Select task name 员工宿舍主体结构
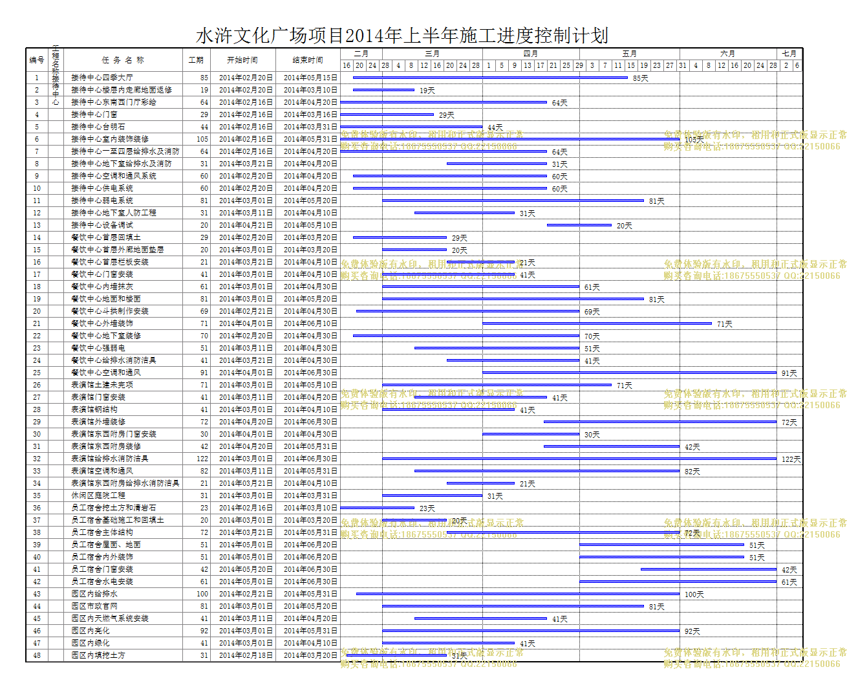 102,532
